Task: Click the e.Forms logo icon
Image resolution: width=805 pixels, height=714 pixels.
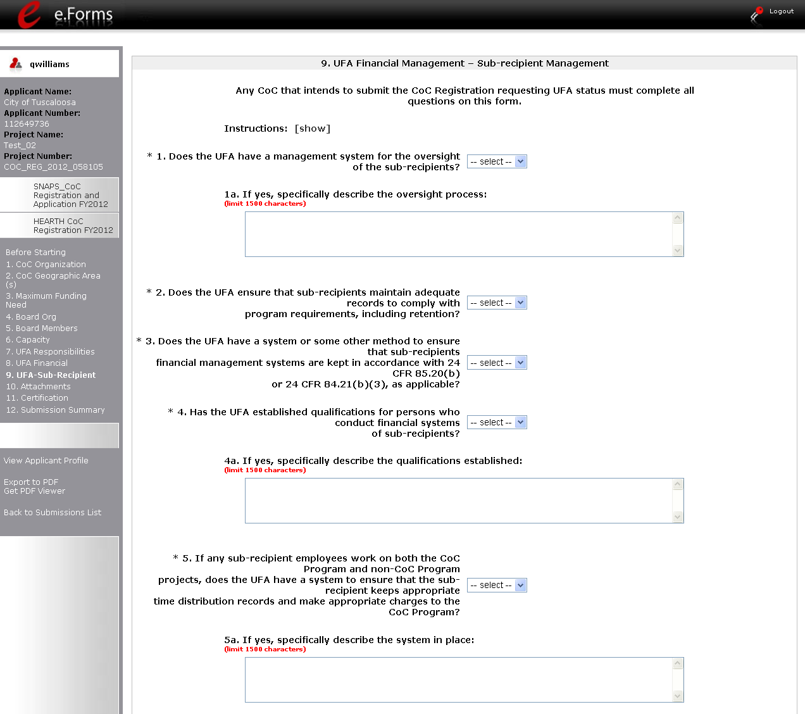Action: [29, 15]
